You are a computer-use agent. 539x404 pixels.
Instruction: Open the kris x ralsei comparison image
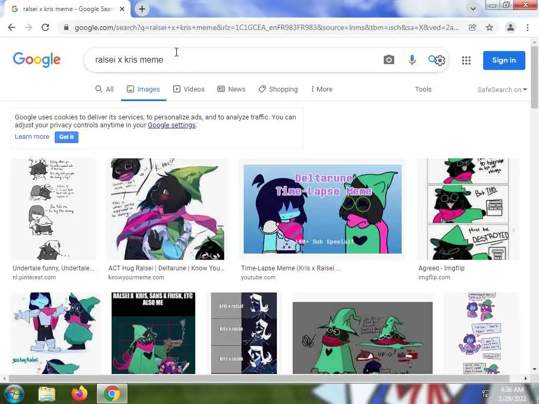pyautogui.click(x=244, y=333)
